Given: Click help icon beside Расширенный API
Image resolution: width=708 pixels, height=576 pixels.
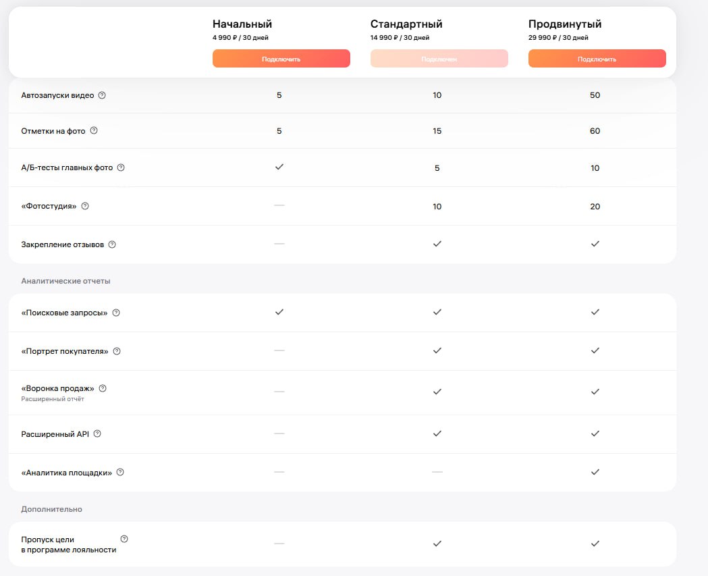Looking at the screenshot, I should pyautogui.click(x=97, y=434).
